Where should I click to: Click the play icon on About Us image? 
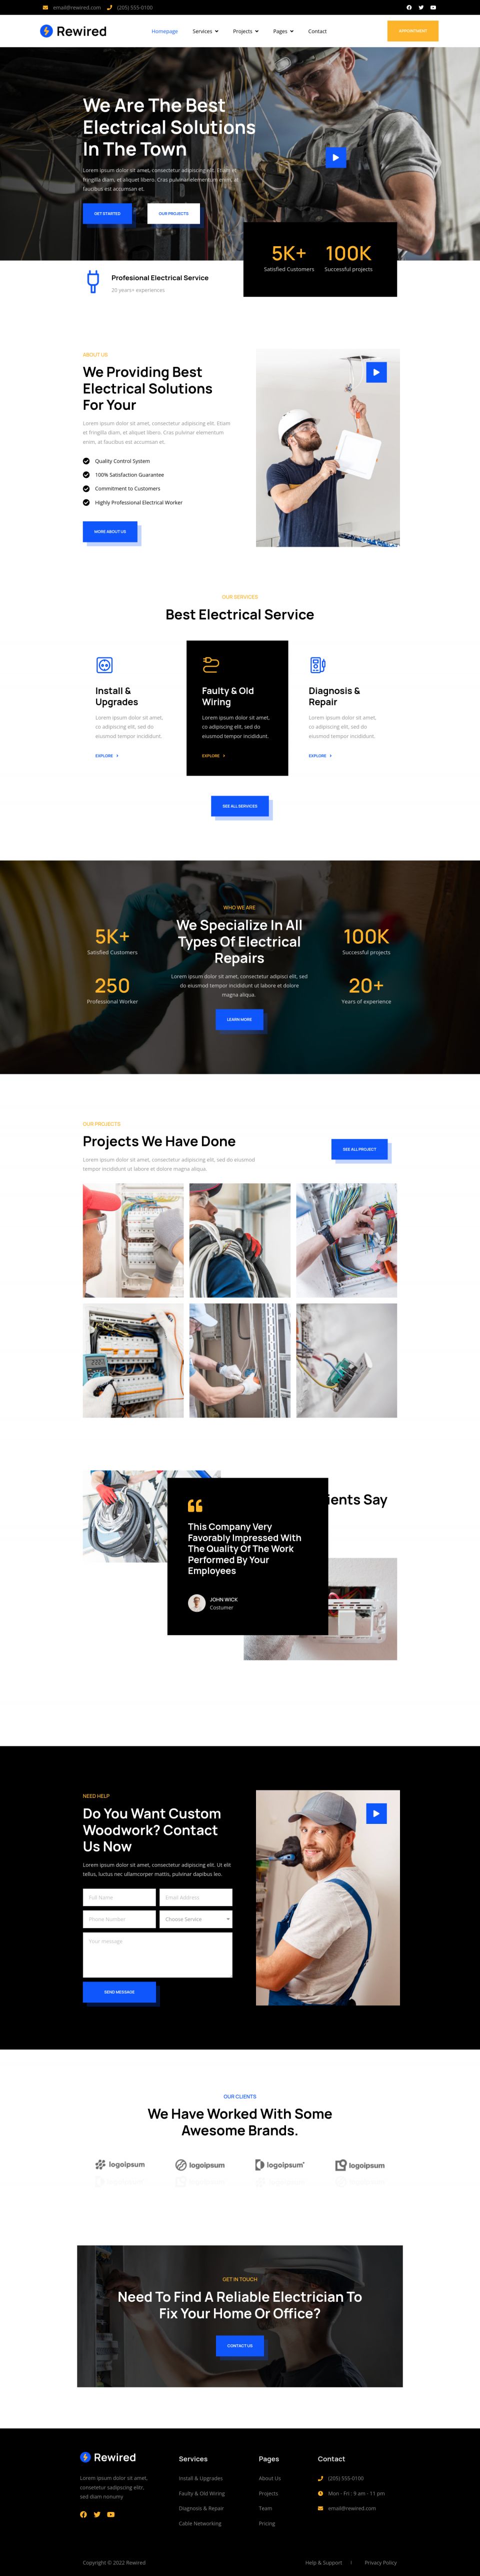(x=376, y=372)
